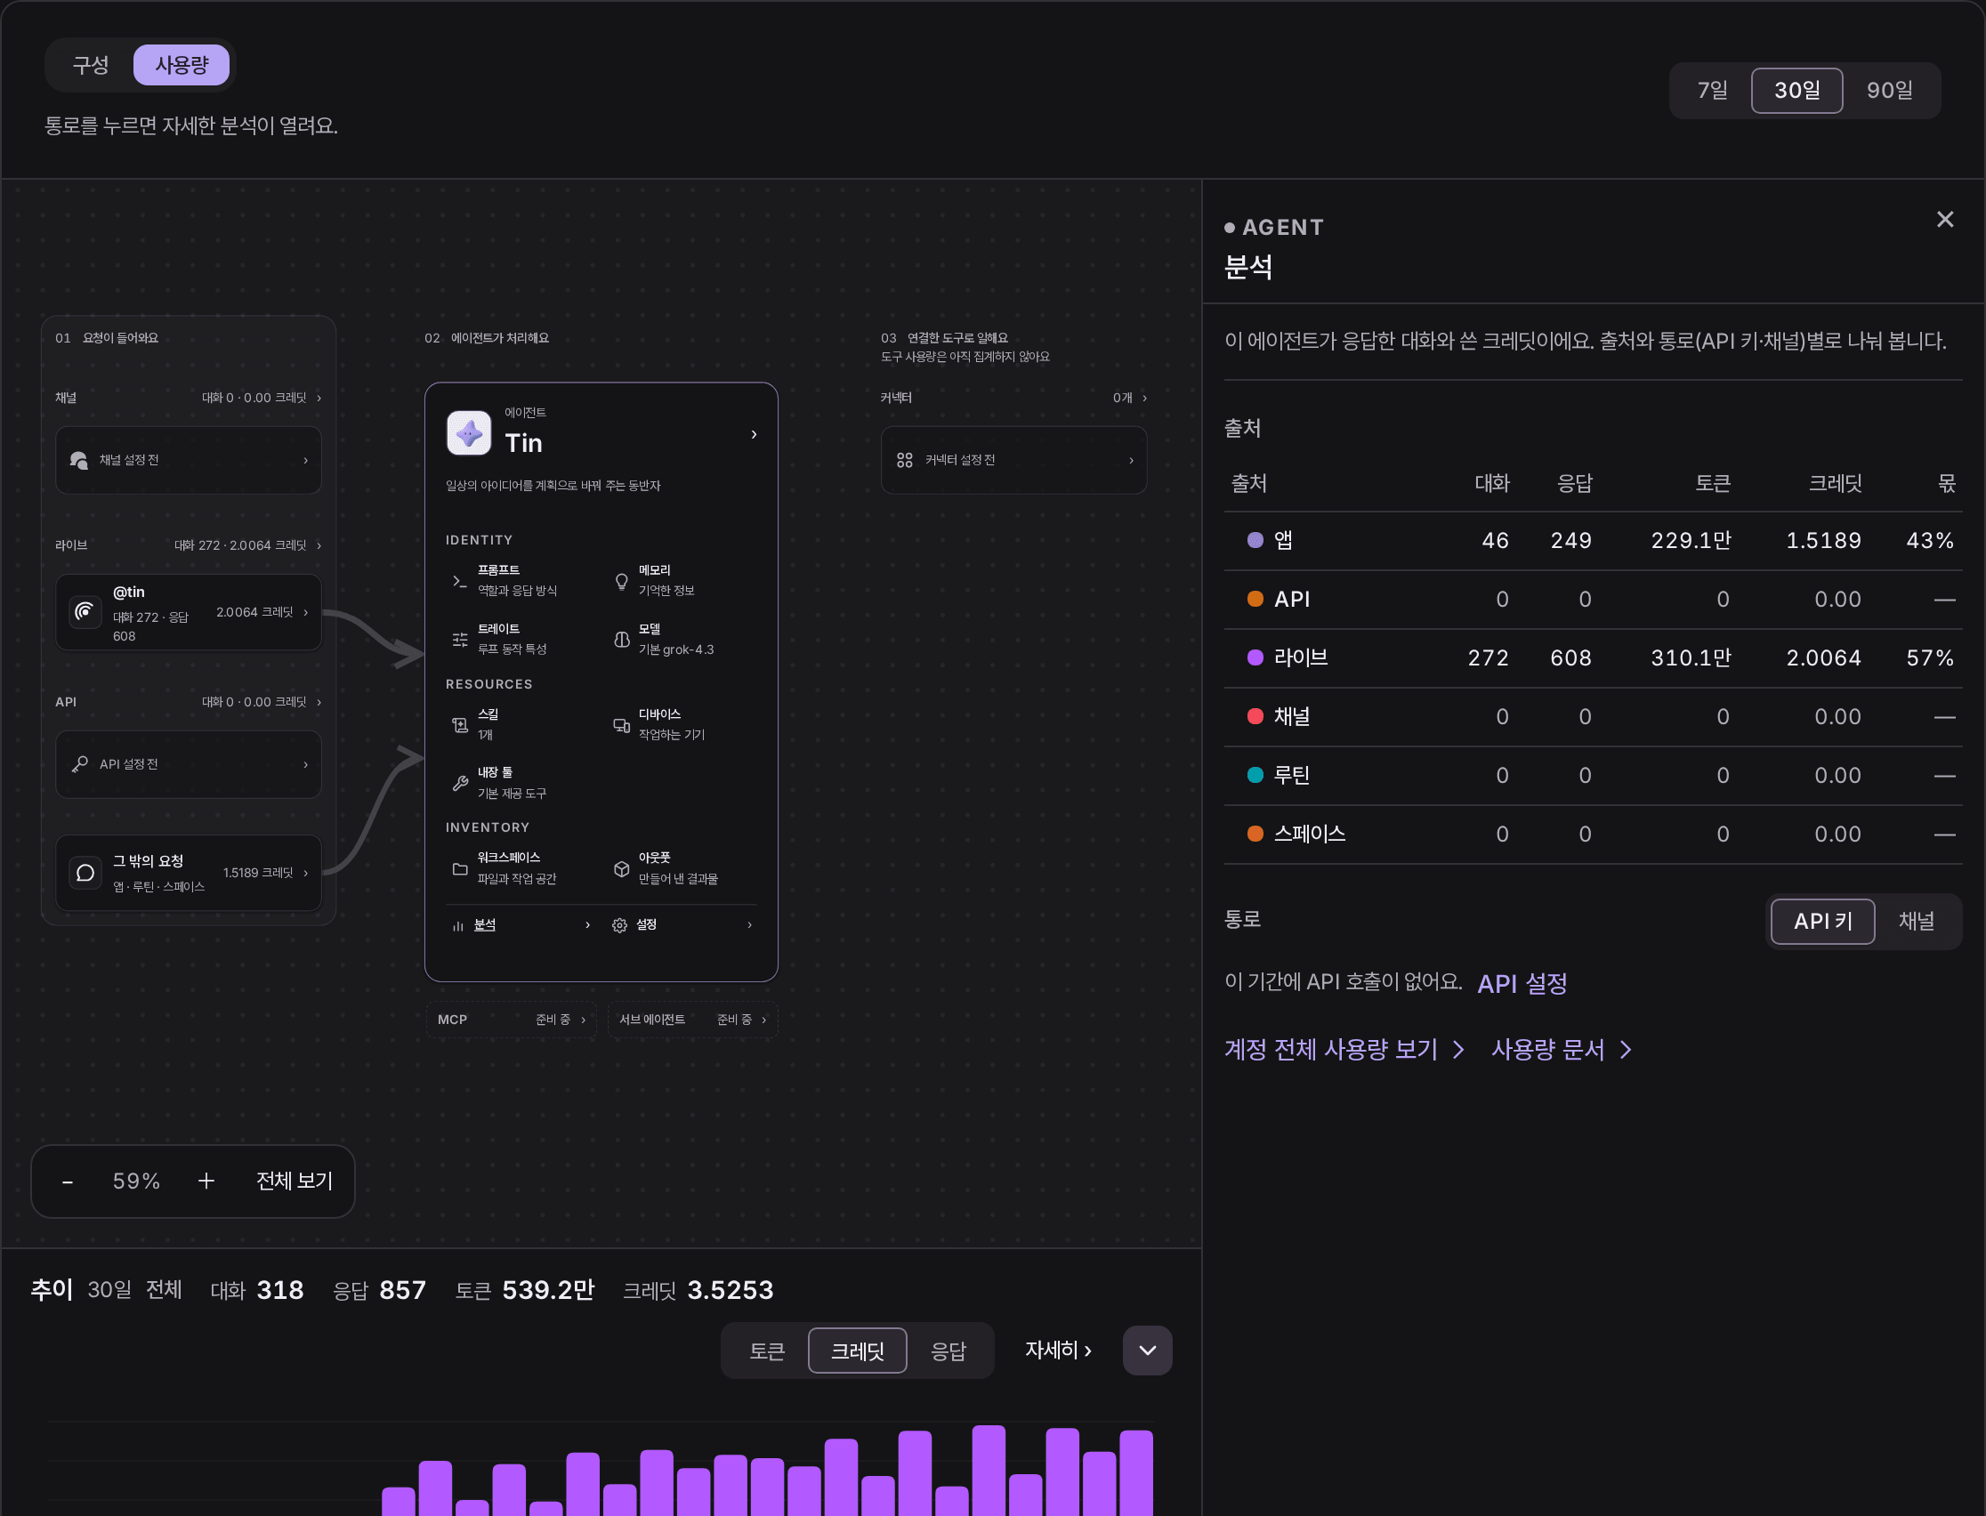Switch chart metric to 토큰

[768, 1351]
